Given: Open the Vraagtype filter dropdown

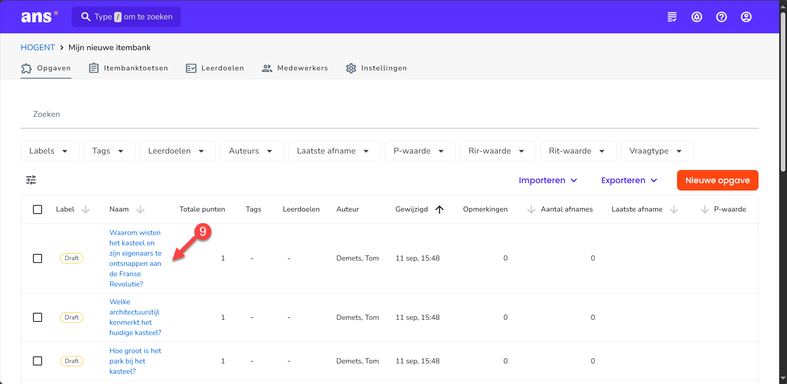Looking at the screenshot, I should [657, 151].
